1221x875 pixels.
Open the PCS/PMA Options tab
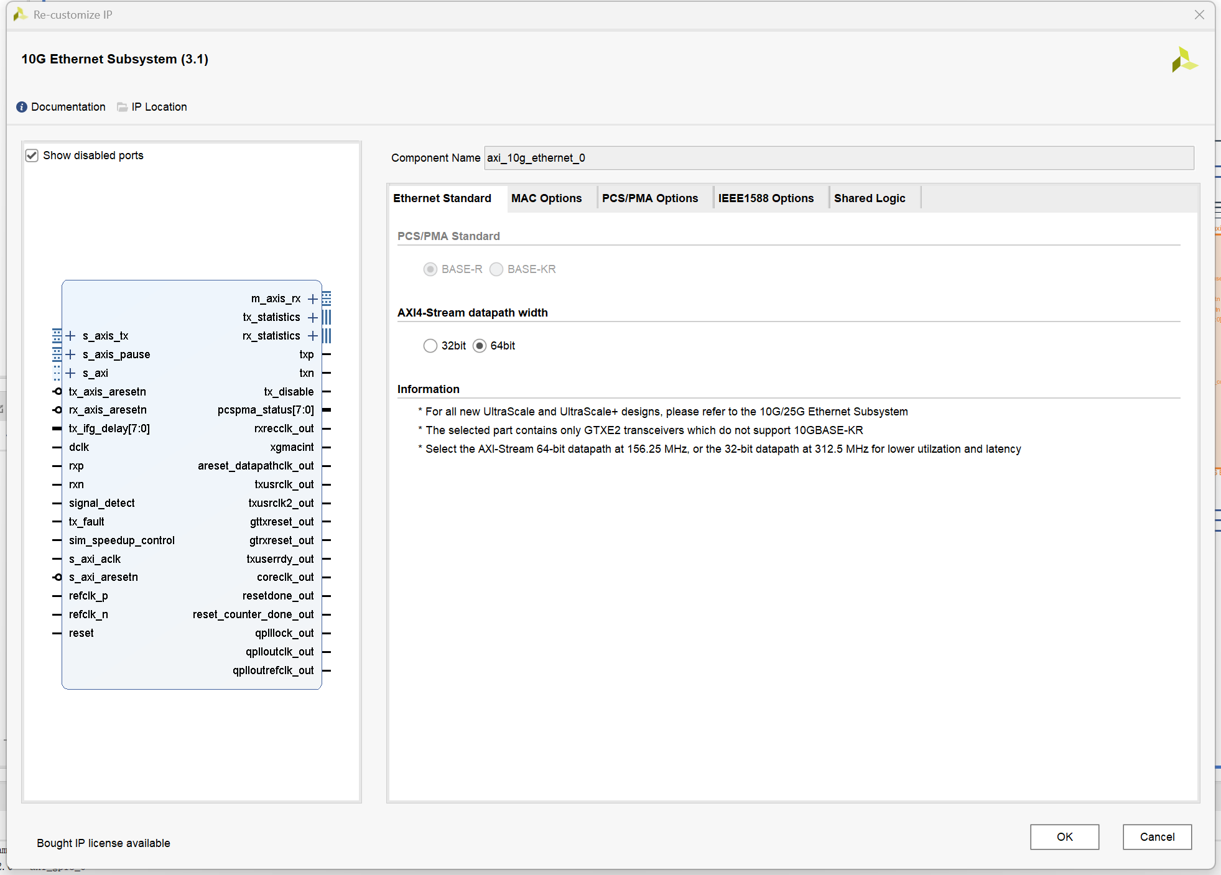(649, 198)
